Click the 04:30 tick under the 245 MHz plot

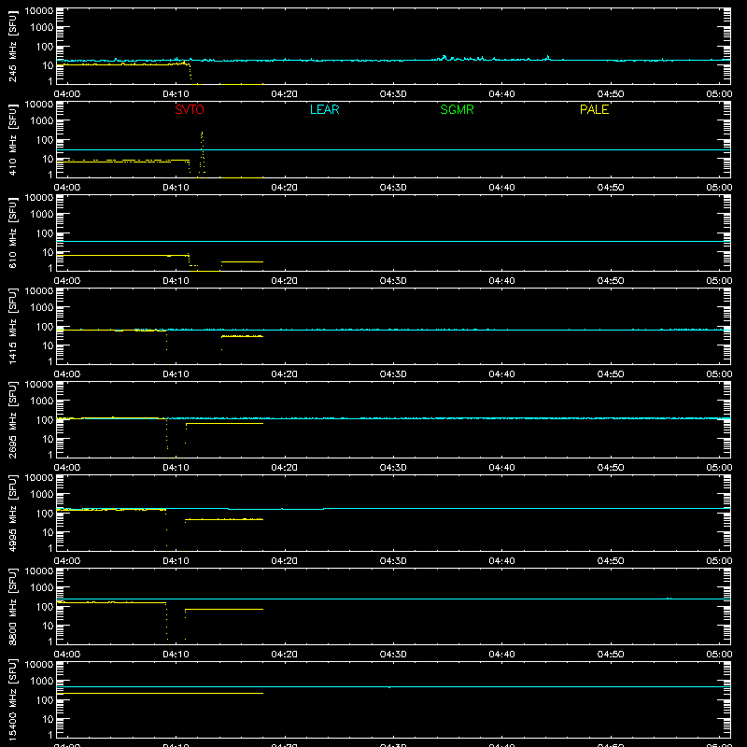point(393,94)
